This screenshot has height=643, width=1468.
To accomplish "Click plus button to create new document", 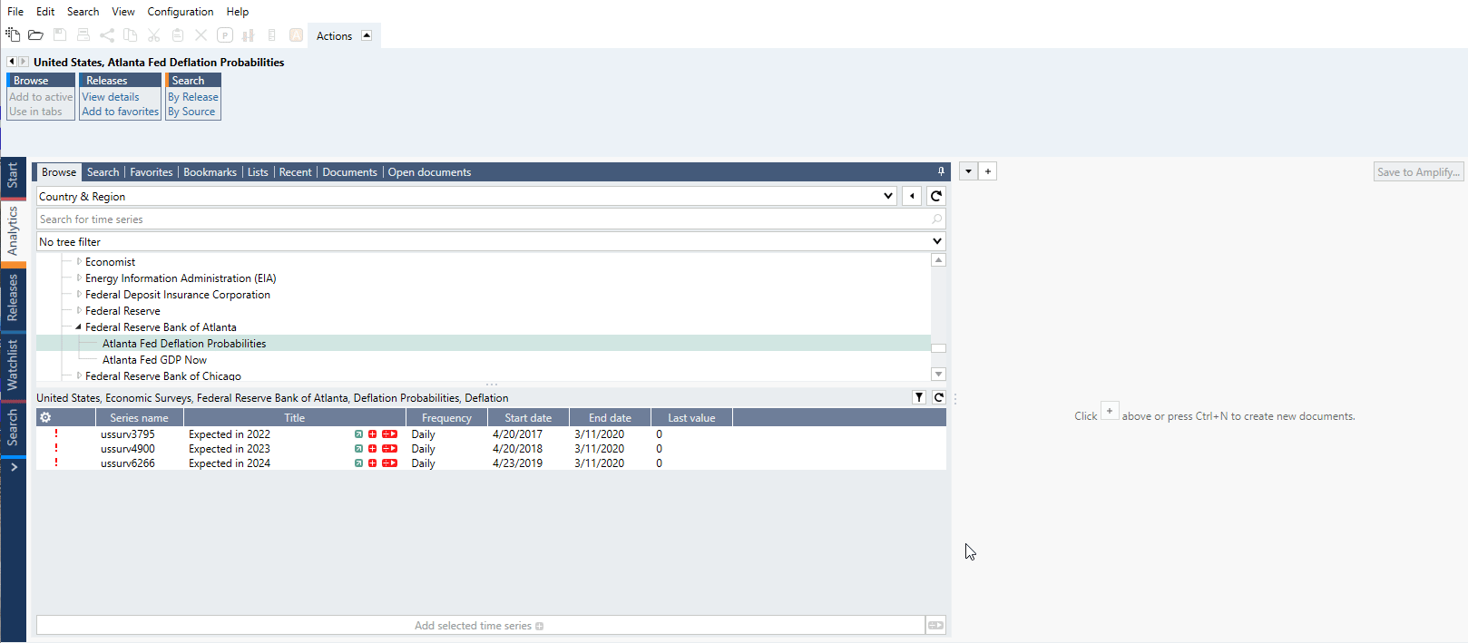I will [x=988, y=171].
